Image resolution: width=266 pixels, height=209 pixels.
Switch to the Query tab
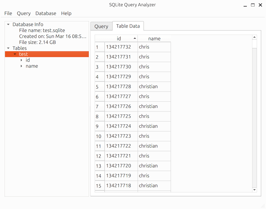pos(101,26)
